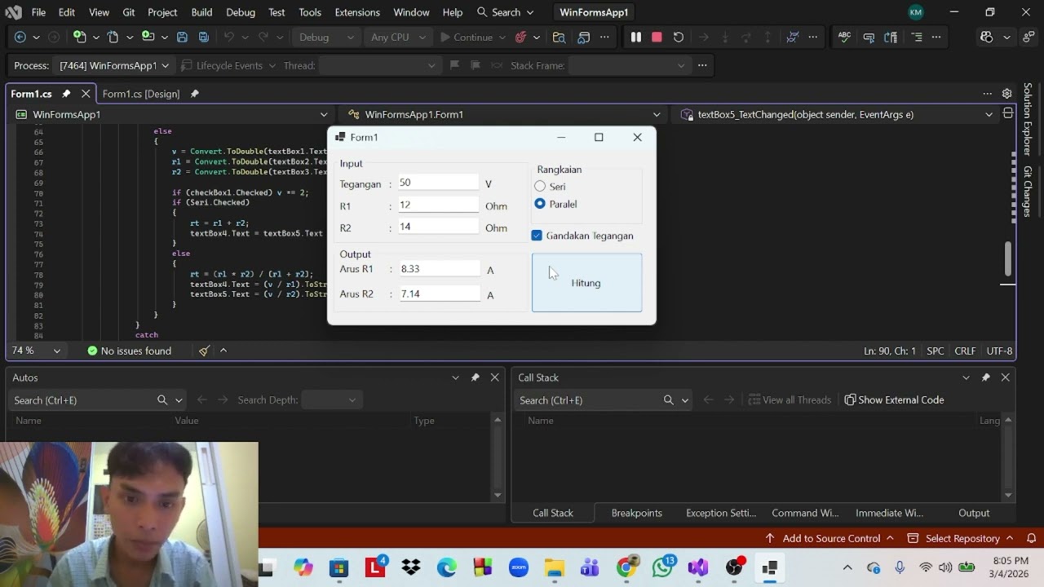Switch to the Output tab

pyautogui.click(x=974, y=513)
